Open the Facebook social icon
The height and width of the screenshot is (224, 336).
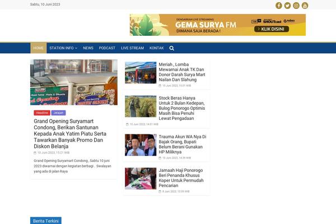click(x=278, y=6)
